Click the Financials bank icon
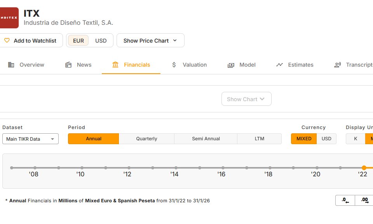The image size is (373, 224). [x=115, y=65]
